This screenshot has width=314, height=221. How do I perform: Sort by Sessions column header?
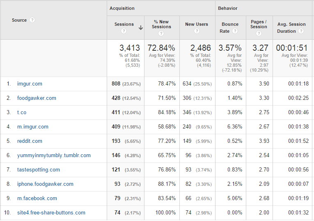pyautogui.click(x=124, y=24)
